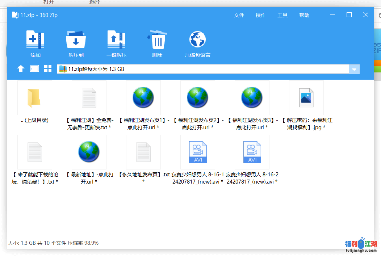Open the 工具 menu
This screenshot has width=381, height=256.
tap(282, 15)
